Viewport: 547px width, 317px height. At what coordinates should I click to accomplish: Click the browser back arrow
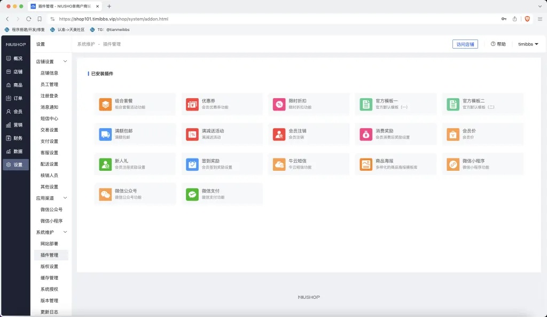[x=7, y=19]
